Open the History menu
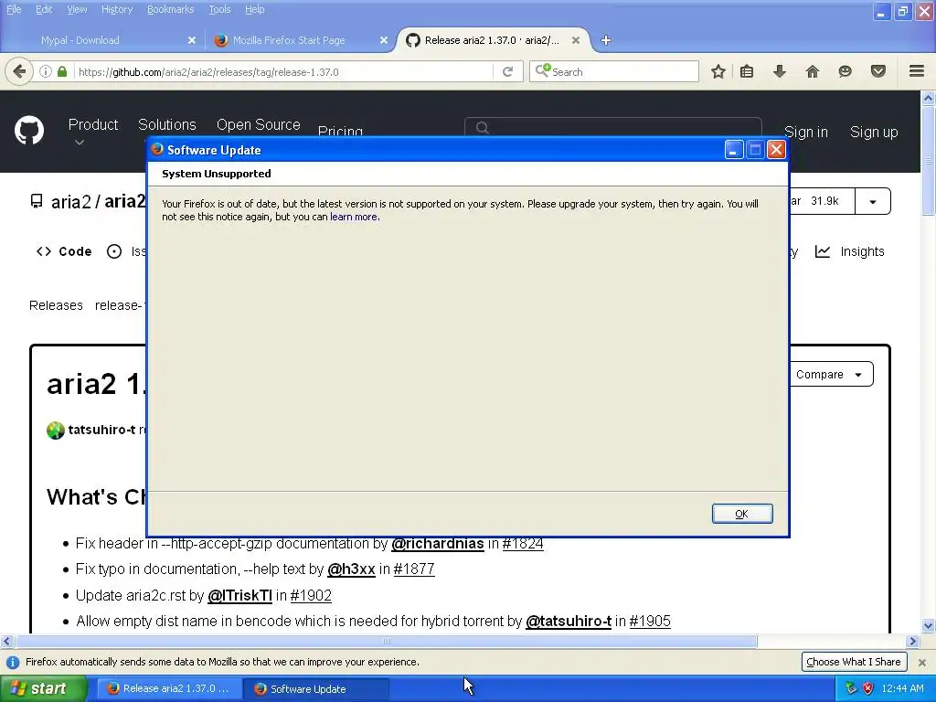 click(117, 9)
